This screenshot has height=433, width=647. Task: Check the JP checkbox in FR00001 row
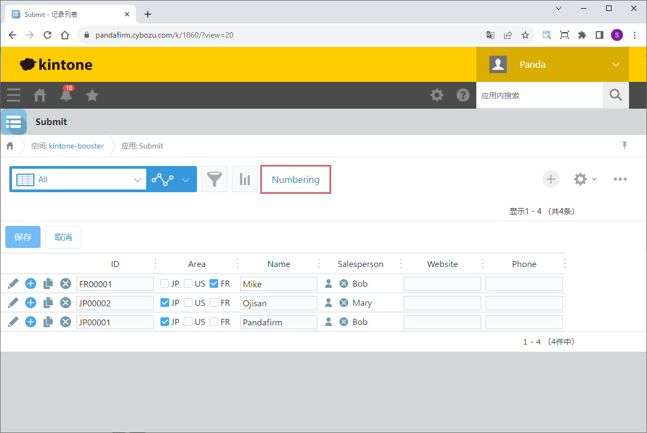click(165, 283)
